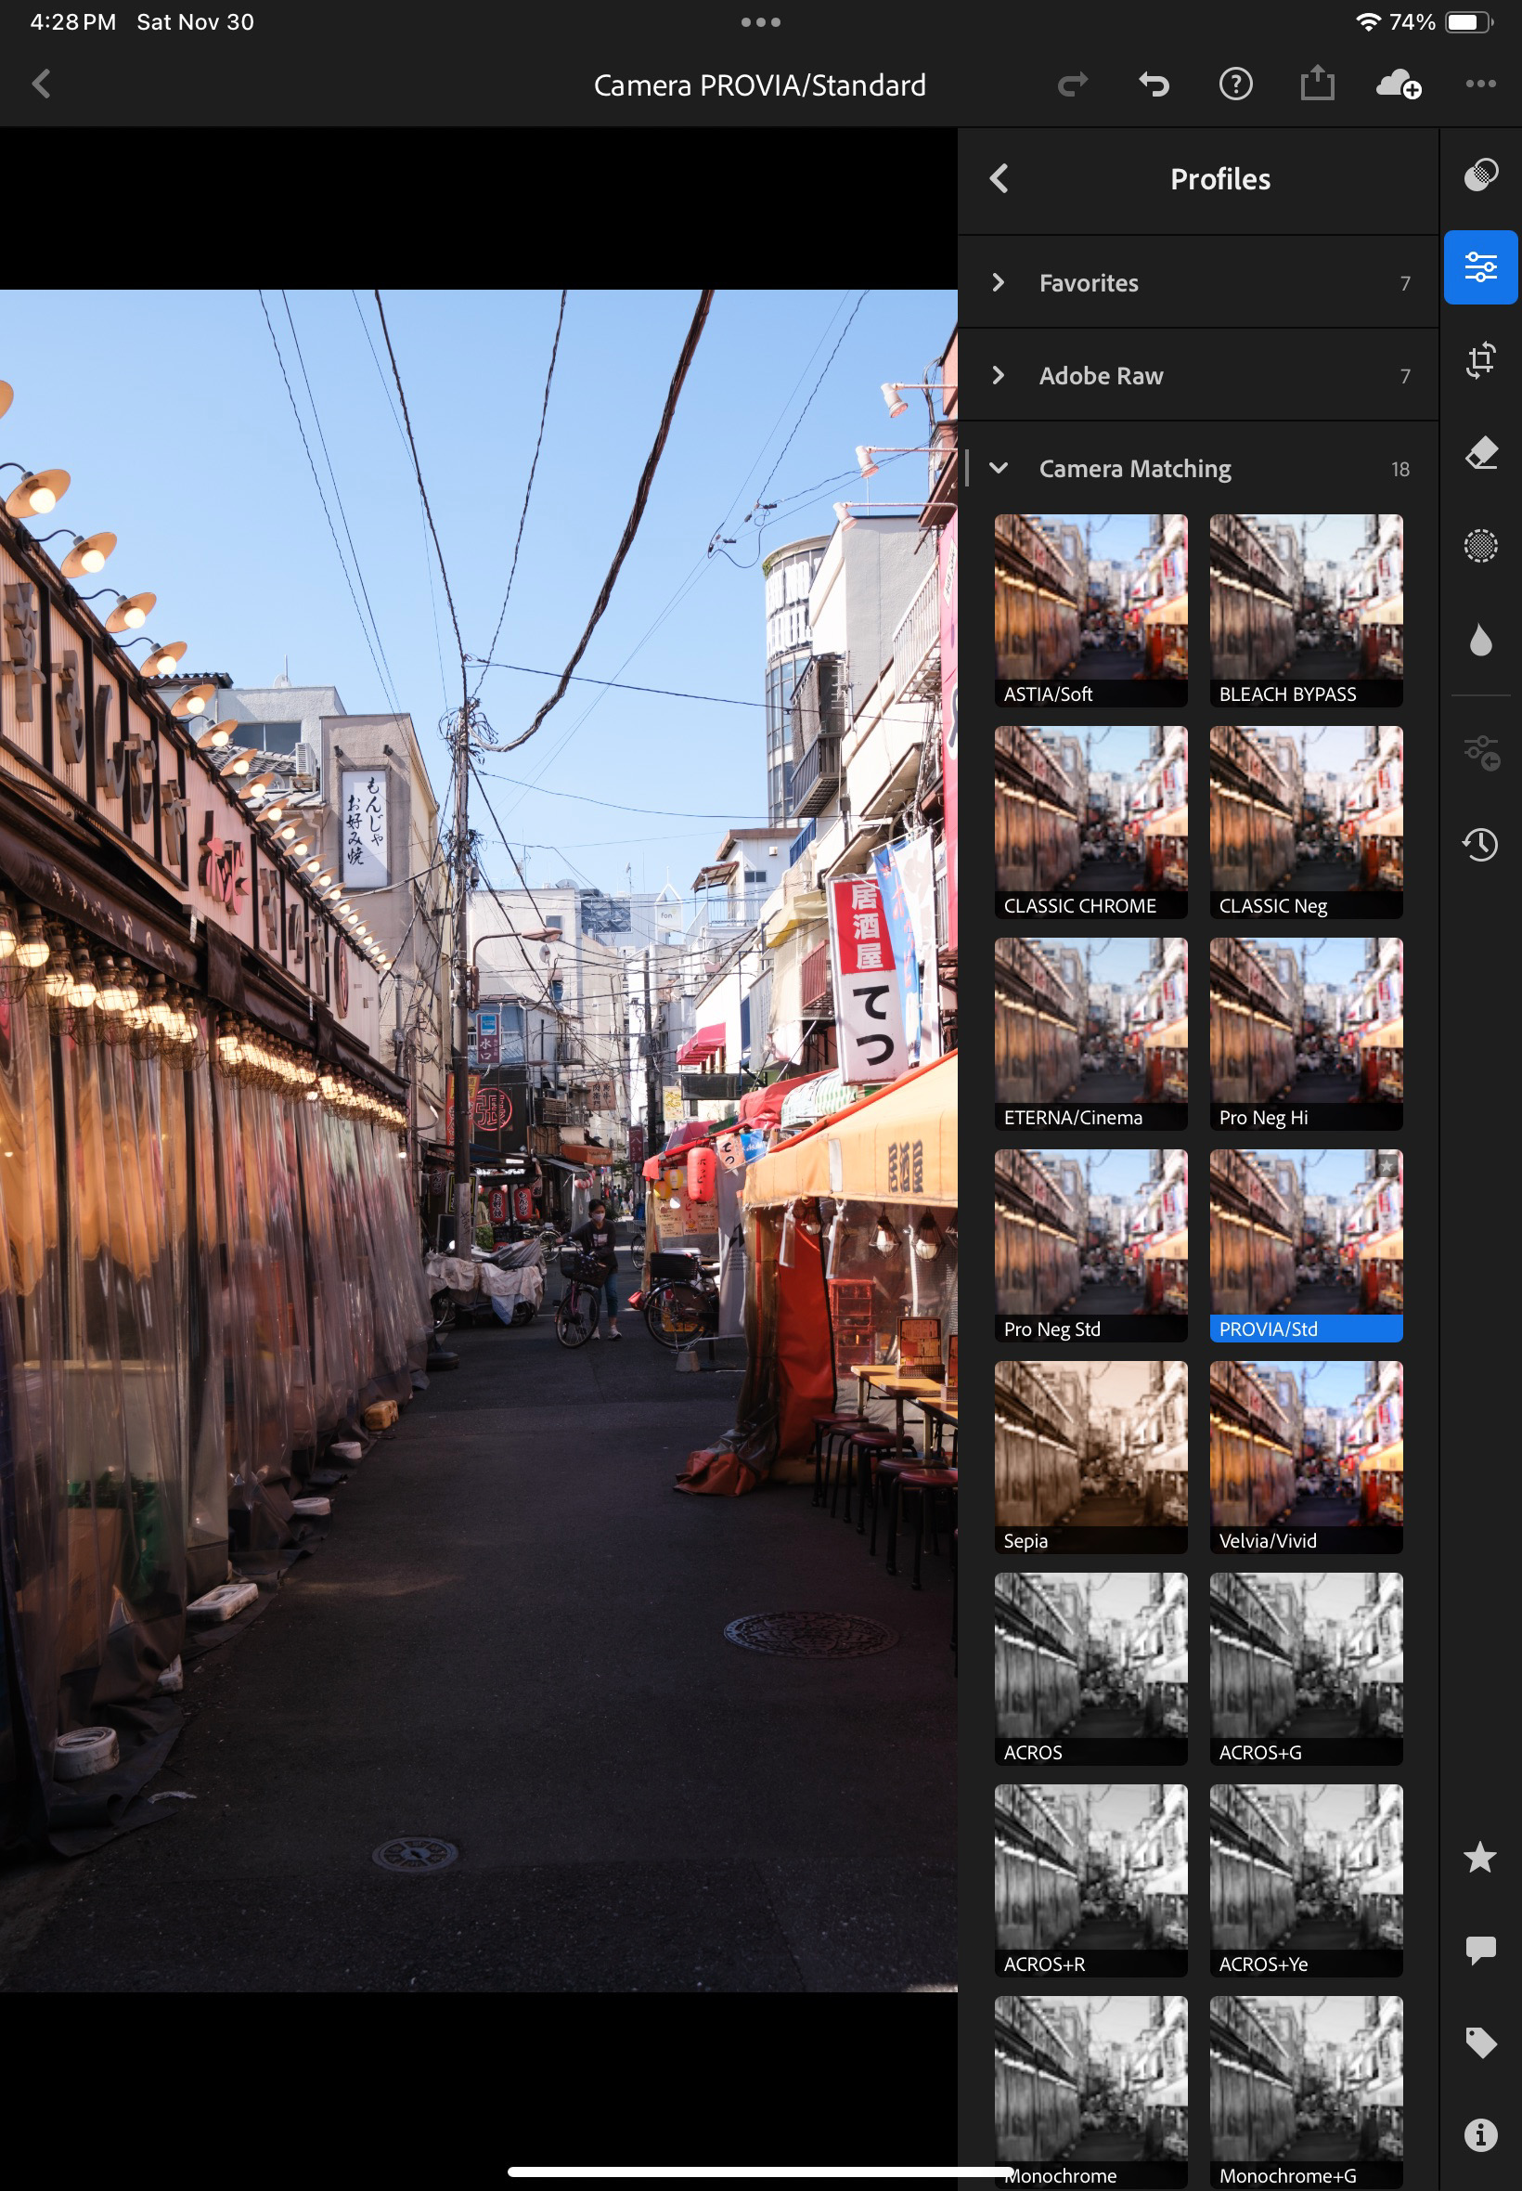
Task: Go back from the Profiles panel
Action: [x=999, y=178]
